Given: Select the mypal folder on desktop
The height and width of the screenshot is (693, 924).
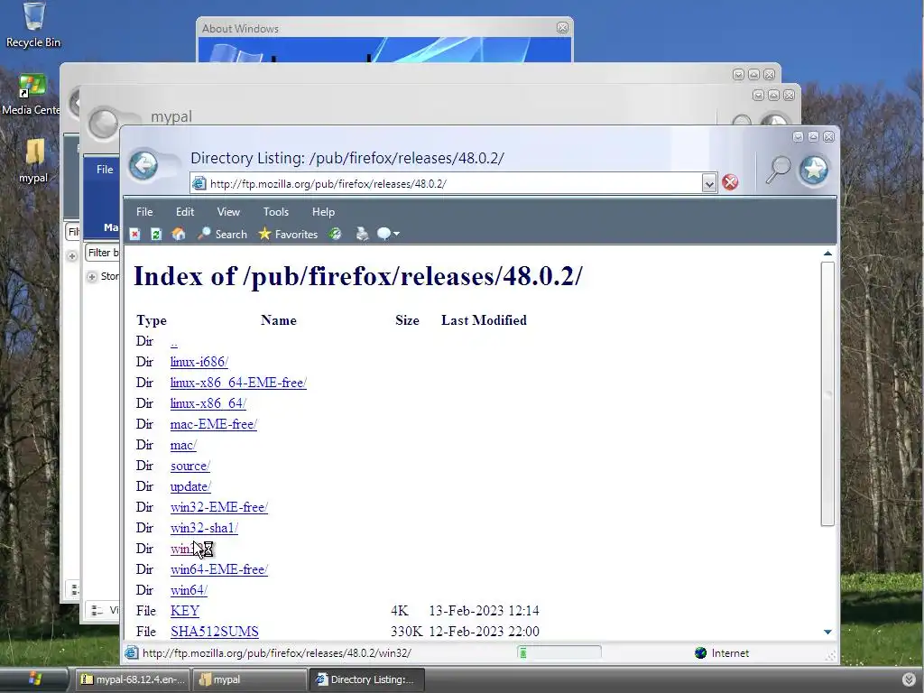Looking at the screenshot, I should pyautogui.click(x=33, y=161).
